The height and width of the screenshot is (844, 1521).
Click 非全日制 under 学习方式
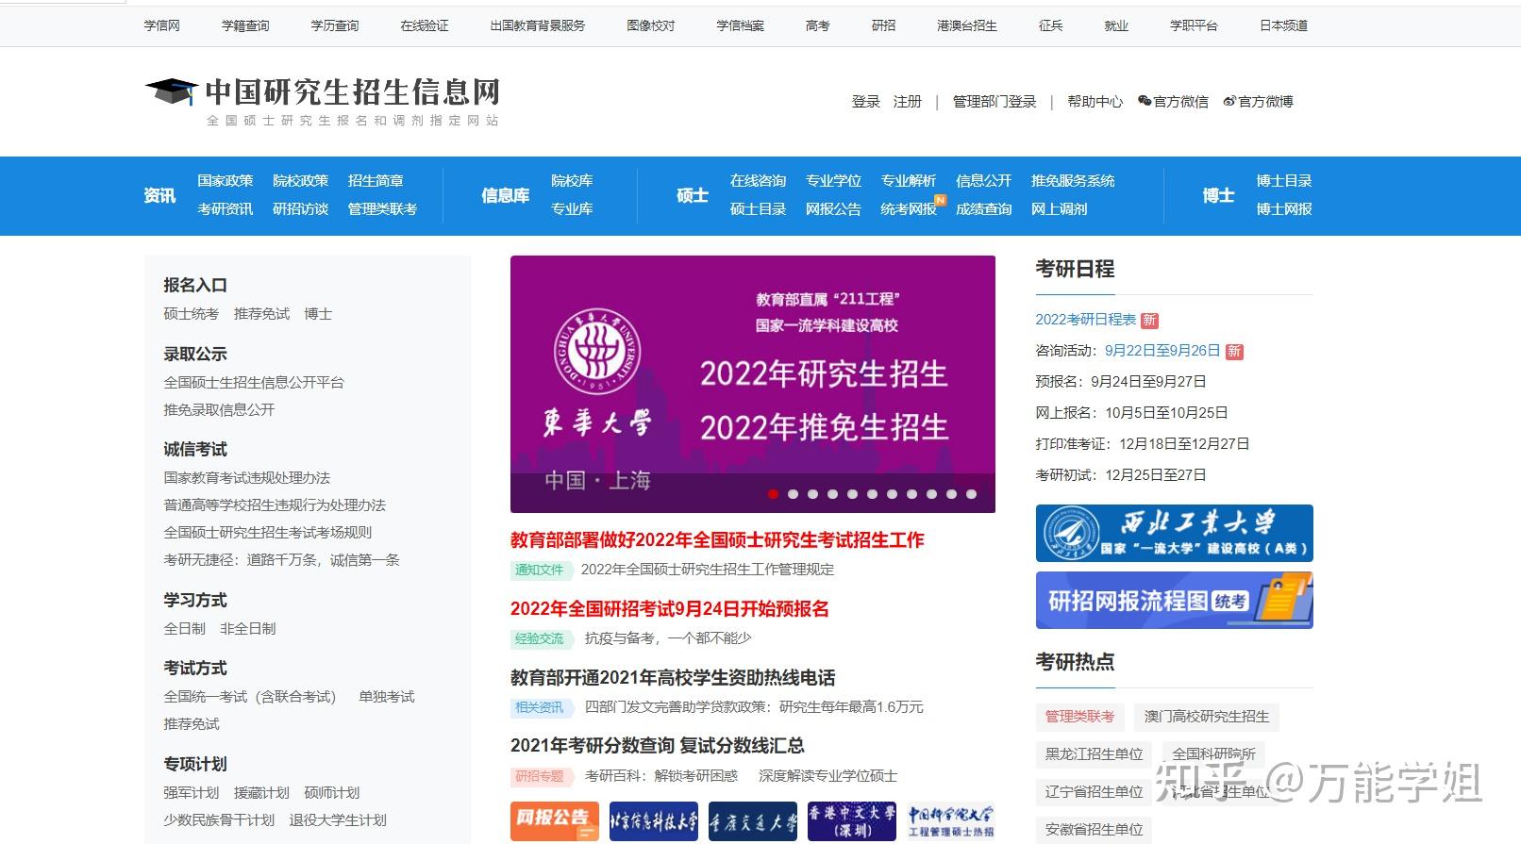pos(248,629)
